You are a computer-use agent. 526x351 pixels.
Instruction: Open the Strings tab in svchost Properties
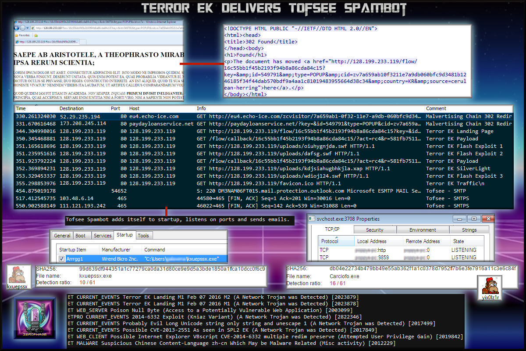[x=469, y=229]
